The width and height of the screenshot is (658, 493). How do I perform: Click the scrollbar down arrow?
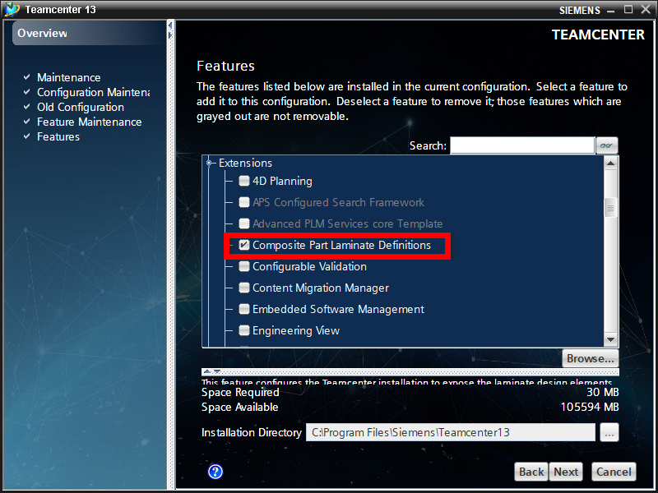click(x=610, y=338)
